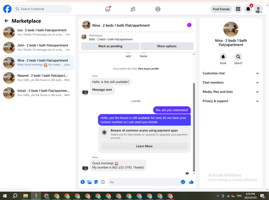Viewport: 269px width, 200px height.
Task: Choose a GIF icon
Action: (x=103, y=182)
